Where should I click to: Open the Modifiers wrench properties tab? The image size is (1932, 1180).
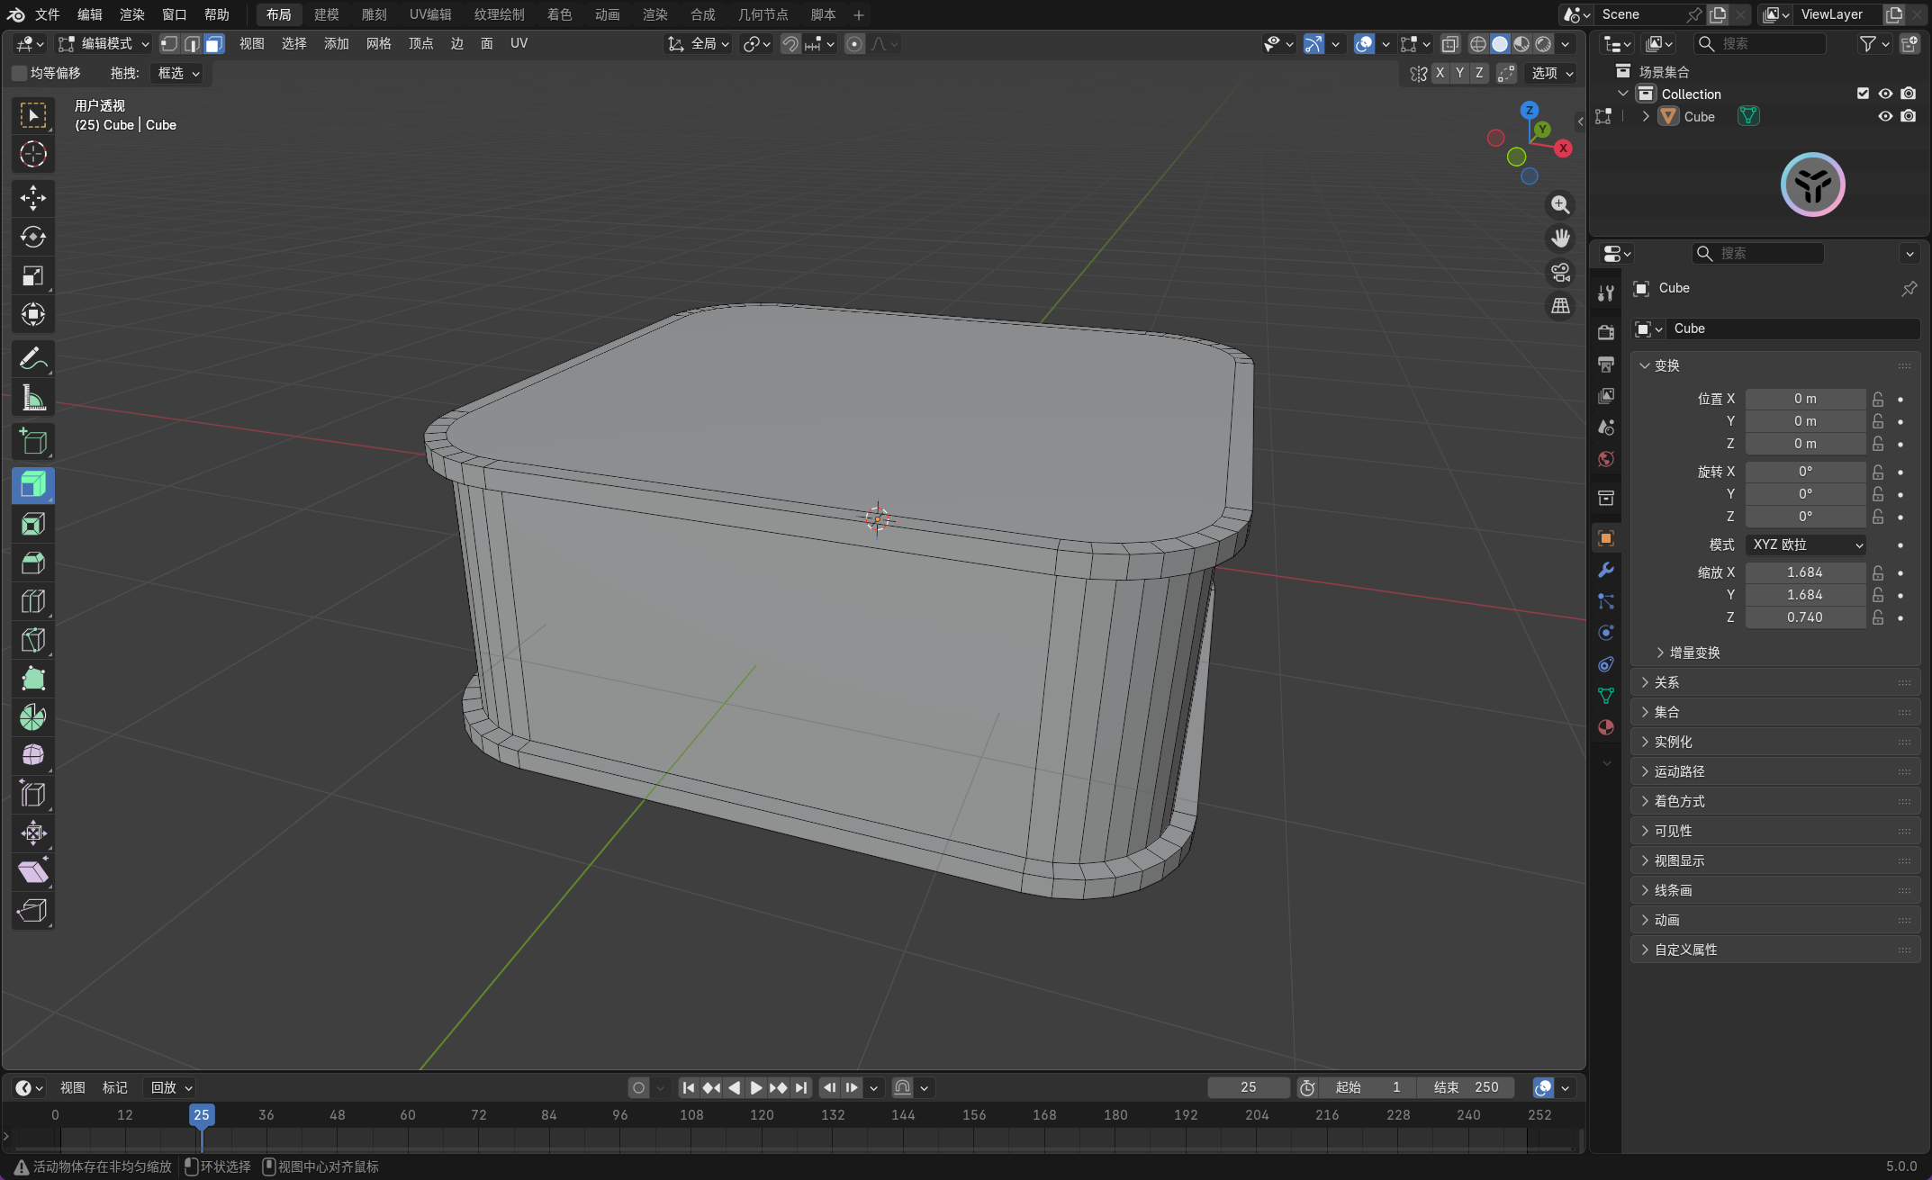[1606, 570]
